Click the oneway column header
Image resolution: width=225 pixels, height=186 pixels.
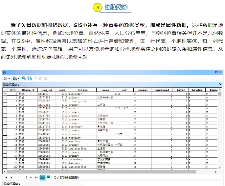coord(142,90)
